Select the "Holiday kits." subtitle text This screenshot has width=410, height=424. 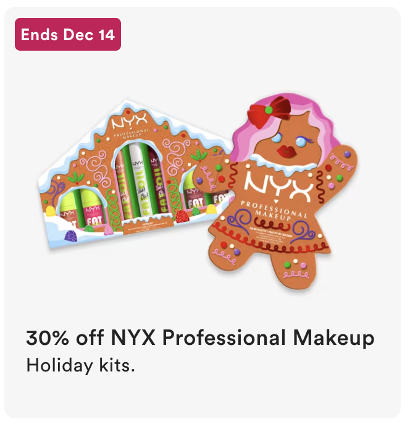tap(80, 366)
